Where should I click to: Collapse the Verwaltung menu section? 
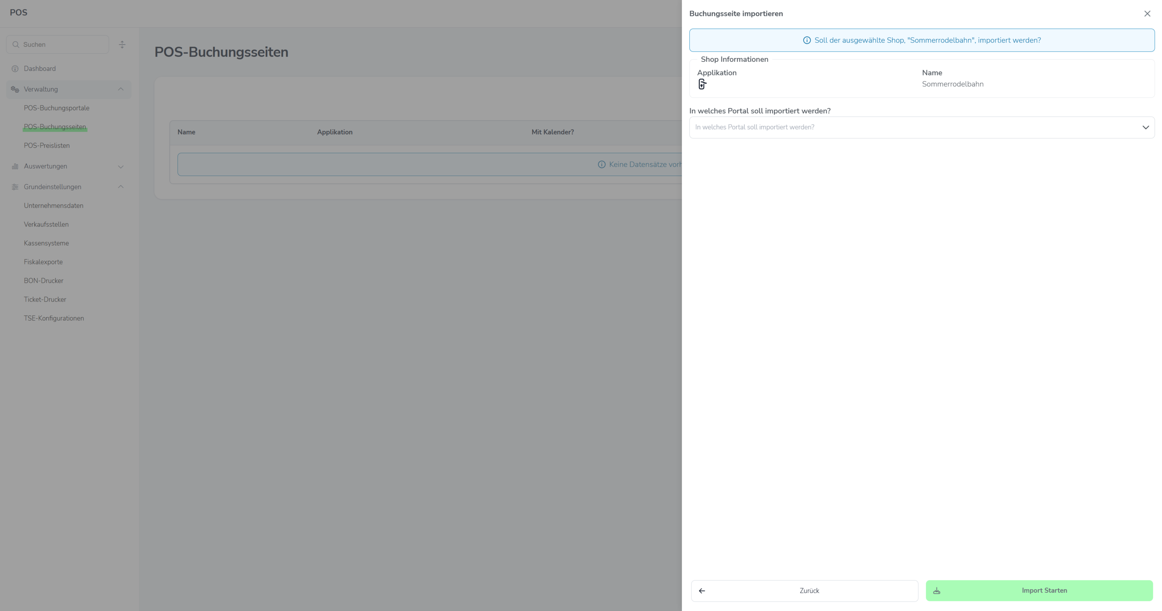tap(120, 89)
